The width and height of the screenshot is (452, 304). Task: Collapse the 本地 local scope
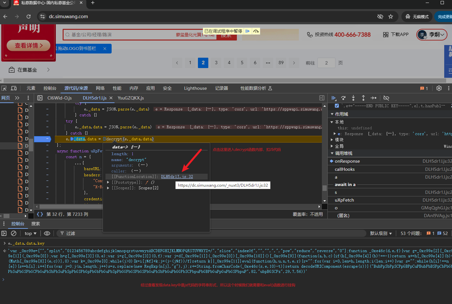click(x=332, y=122)
